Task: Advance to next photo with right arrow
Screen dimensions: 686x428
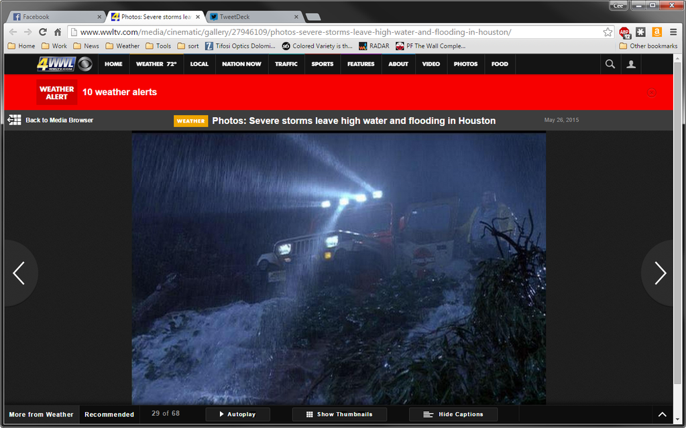Action: [661, 273]
